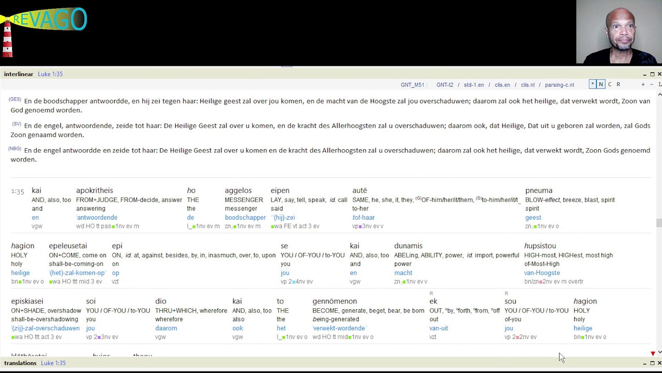Select the GNT-t2 layer

pyautogui.click(x=444, y=85)
